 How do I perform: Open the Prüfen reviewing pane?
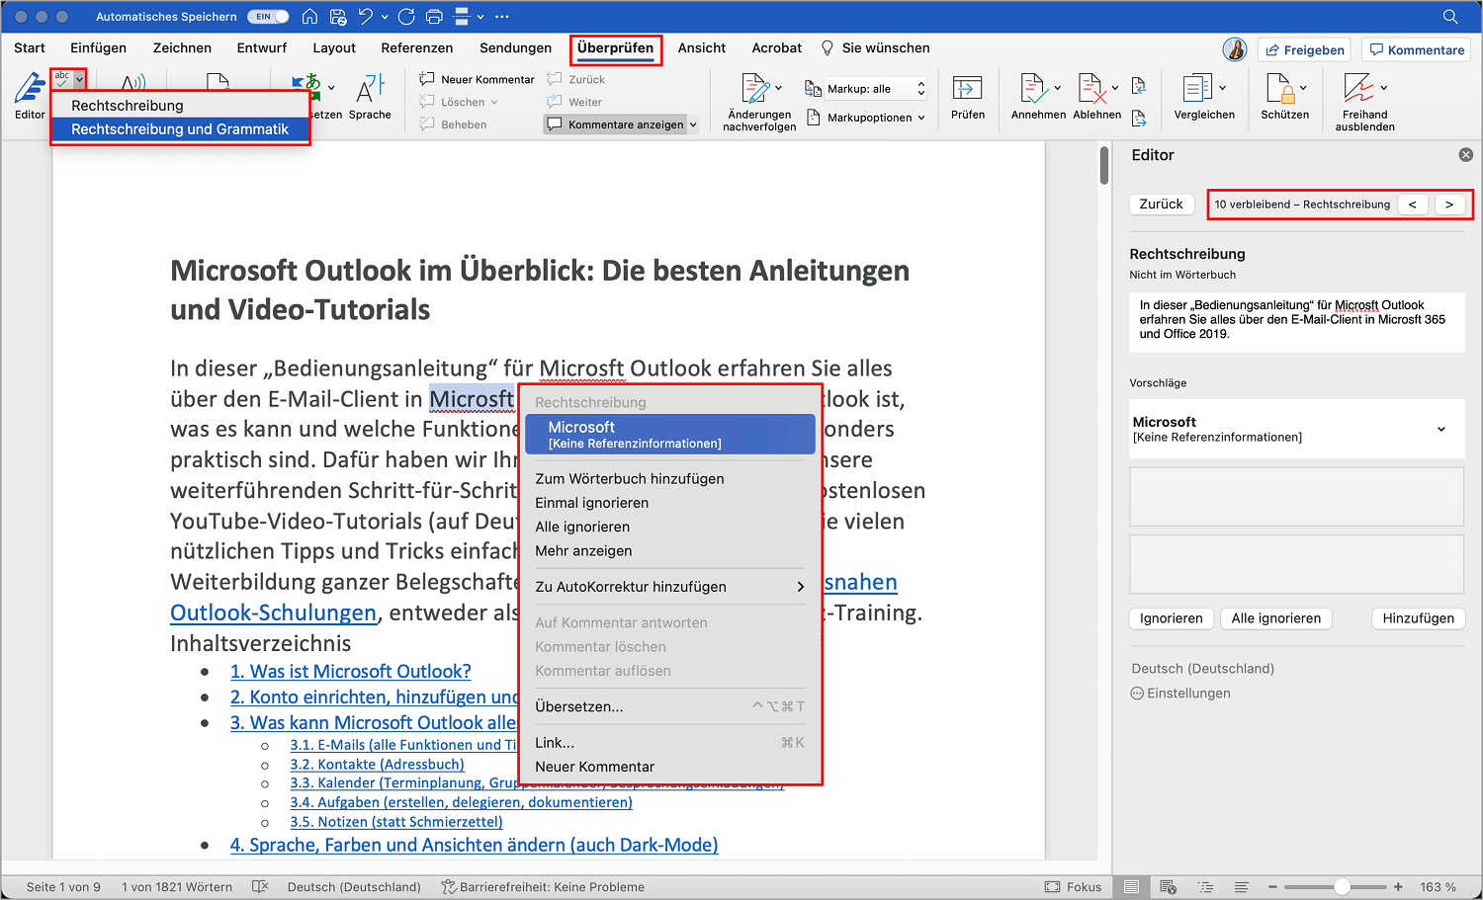968,96
